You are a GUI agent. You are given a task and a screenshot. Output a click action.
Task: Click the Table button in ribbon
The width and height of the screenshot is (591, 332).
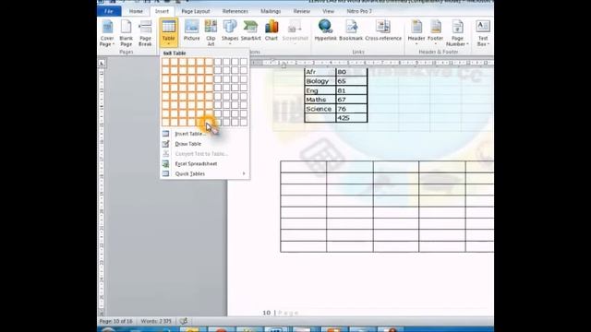coord(168,32)
